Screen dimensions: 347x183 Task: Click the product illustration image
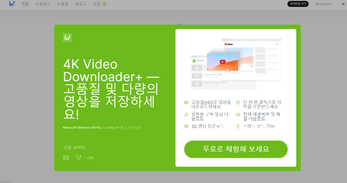(x=236, y=63)
